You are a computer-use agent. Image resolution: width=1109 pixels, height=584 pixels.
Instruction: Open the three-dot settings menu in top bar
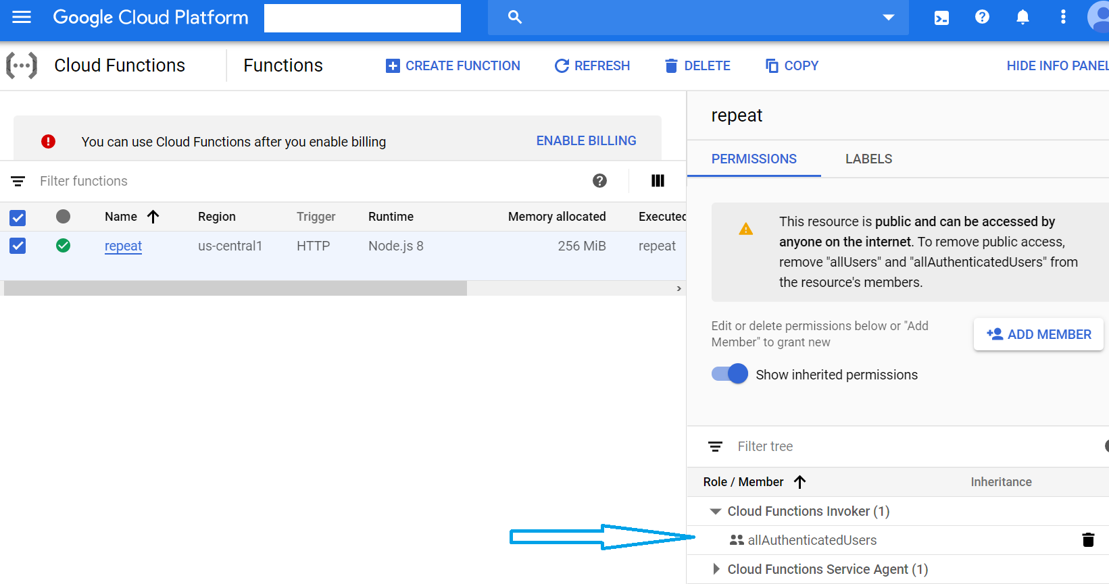click(1063, 17)
